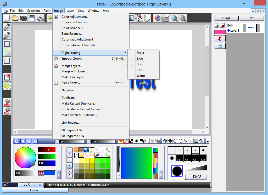The width and height of the screenshot is (268, 195).
Task: Click Merge Layers menu item
Action: tap(72, 66)
